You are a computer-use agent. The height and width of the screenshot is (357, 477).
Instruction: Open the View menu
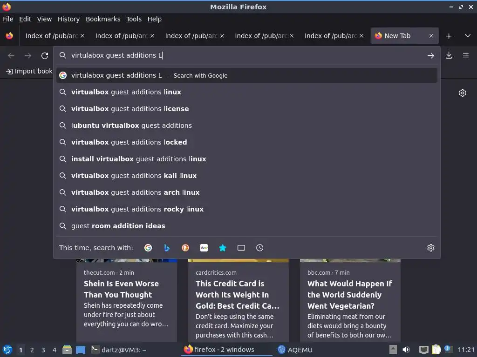44,19
